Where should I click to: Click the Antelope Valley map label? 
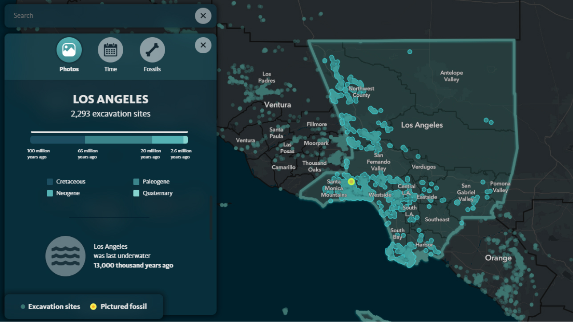[451, 76]
